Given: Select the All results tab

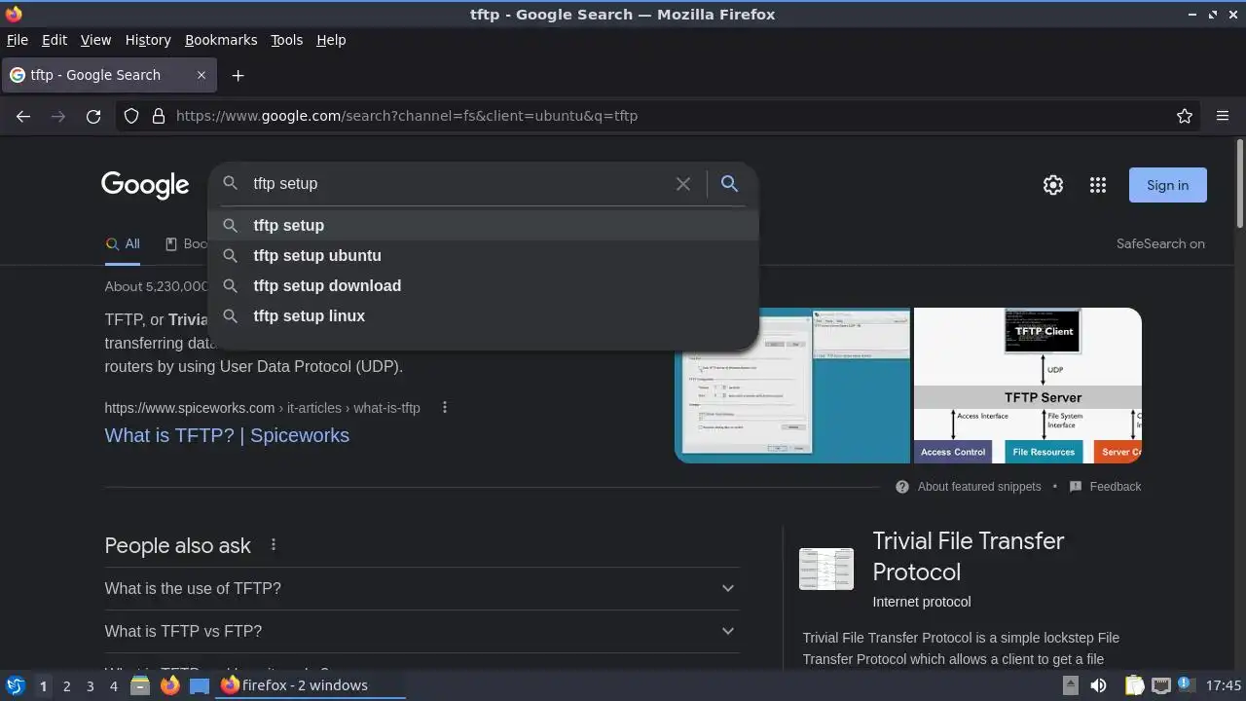Looking at the screenshot, I should (123, 243).
